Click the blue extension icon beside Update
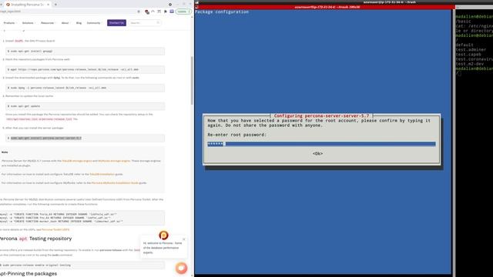Viewport: 493px width, 277px height. pyautogui.click(x=172, y=12)
